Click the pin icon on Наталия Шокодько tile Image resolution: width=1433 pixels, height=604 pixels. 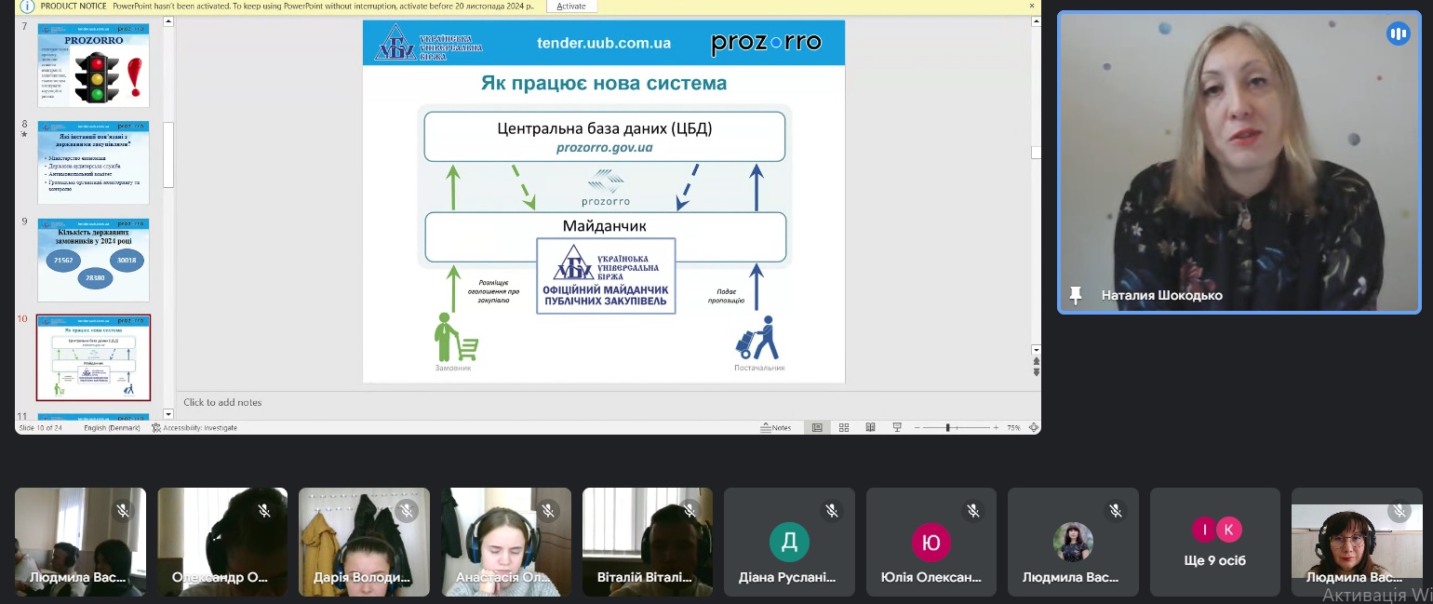pyautogui.click(x=1076, y=295)
